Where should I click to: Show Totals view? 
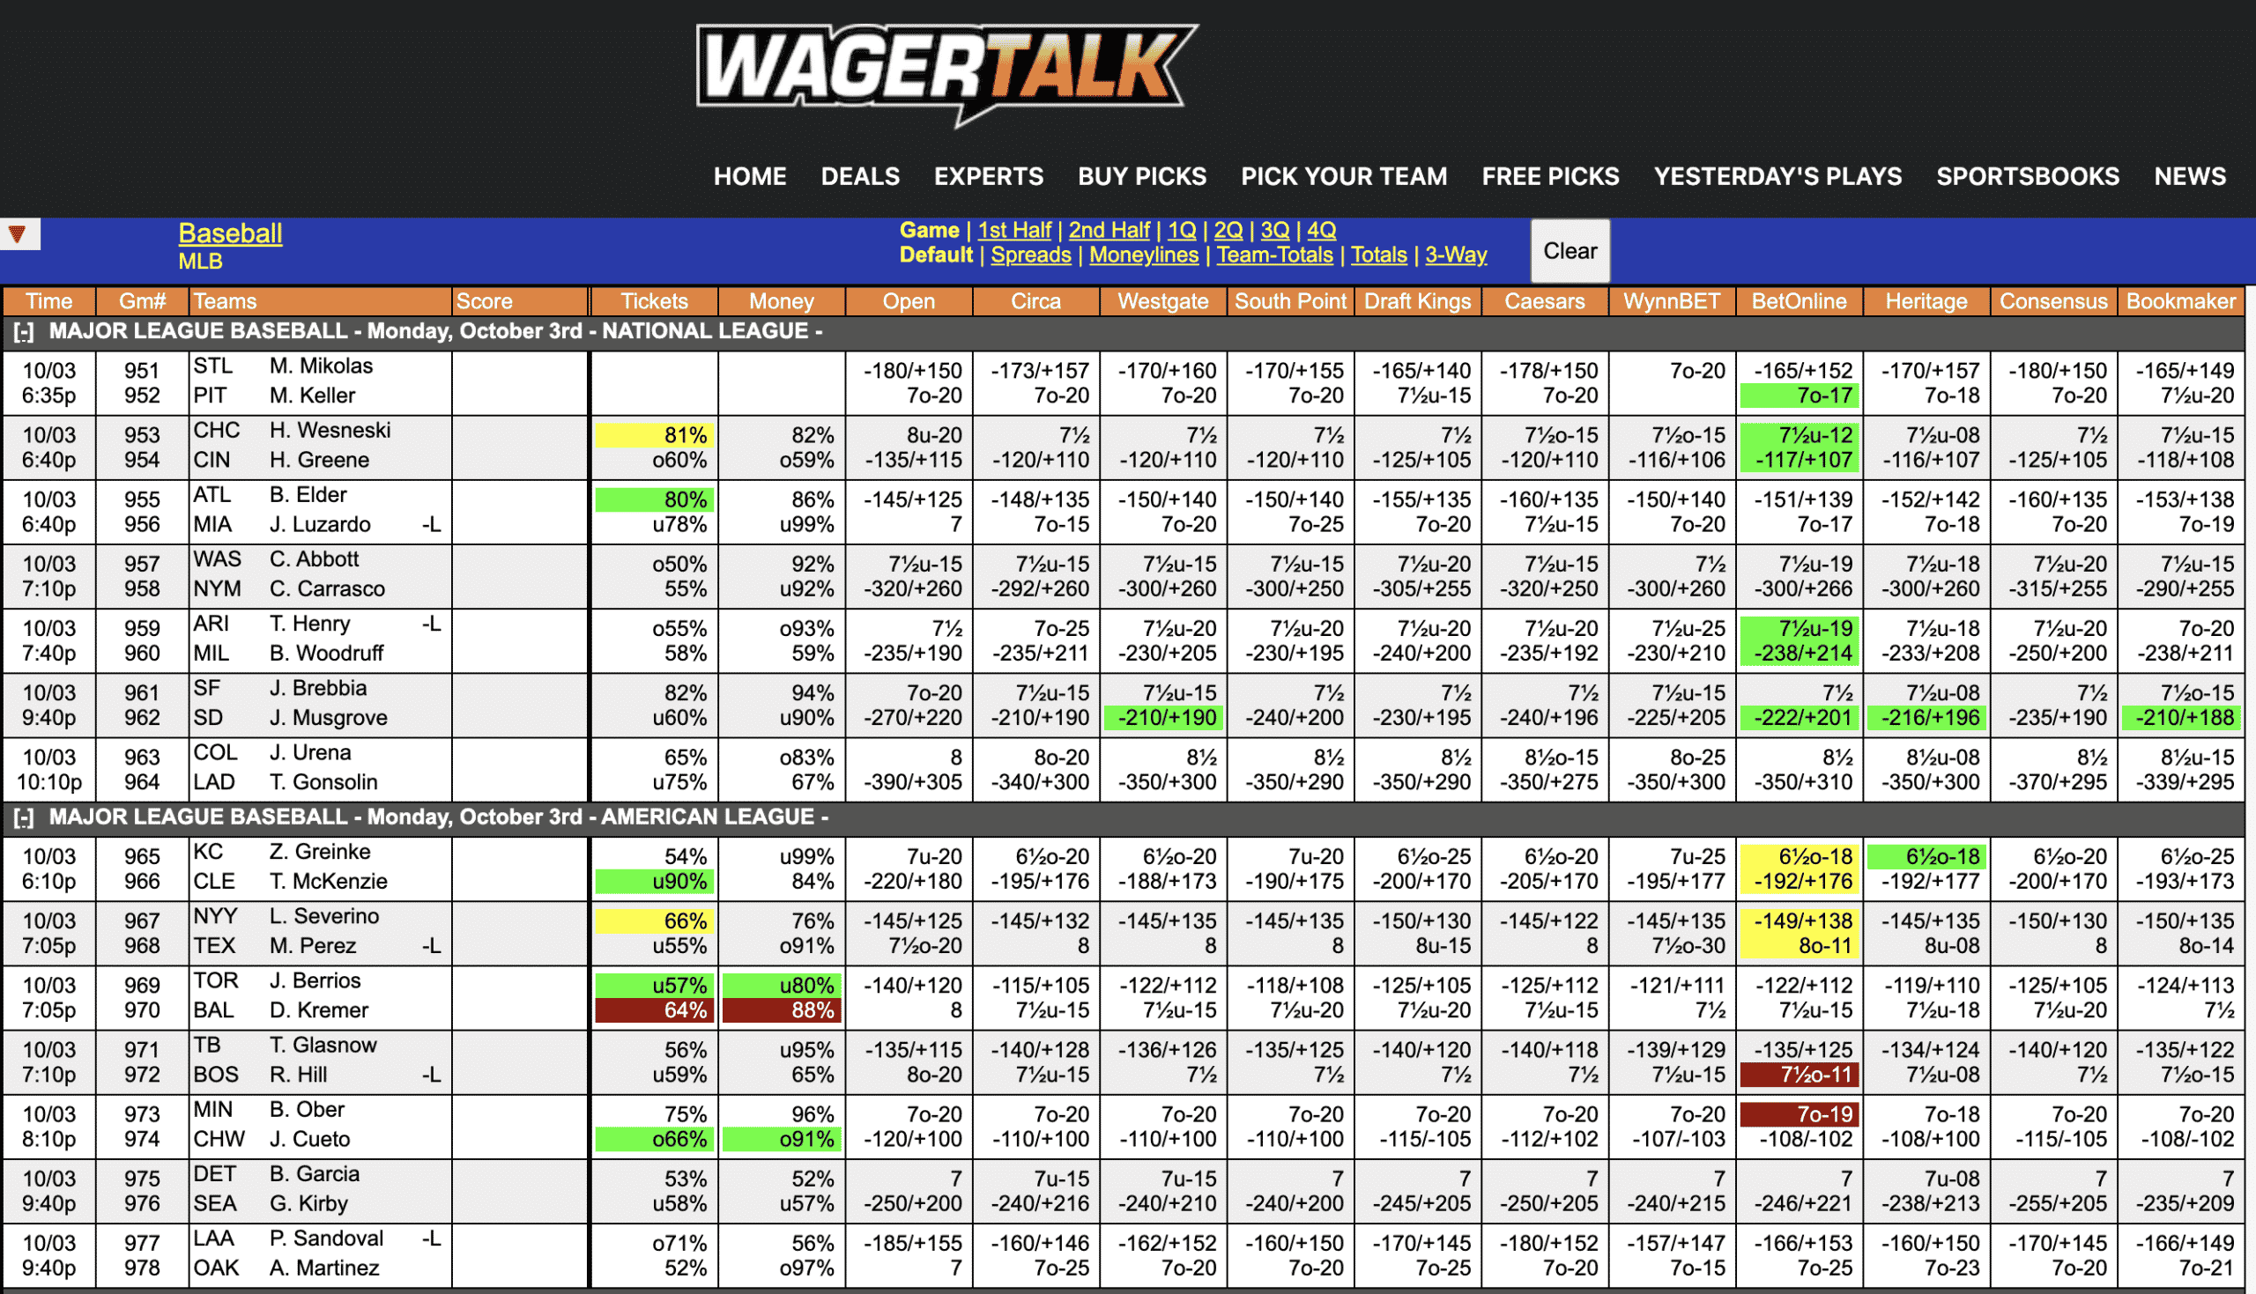click(x=1377, y=255)
